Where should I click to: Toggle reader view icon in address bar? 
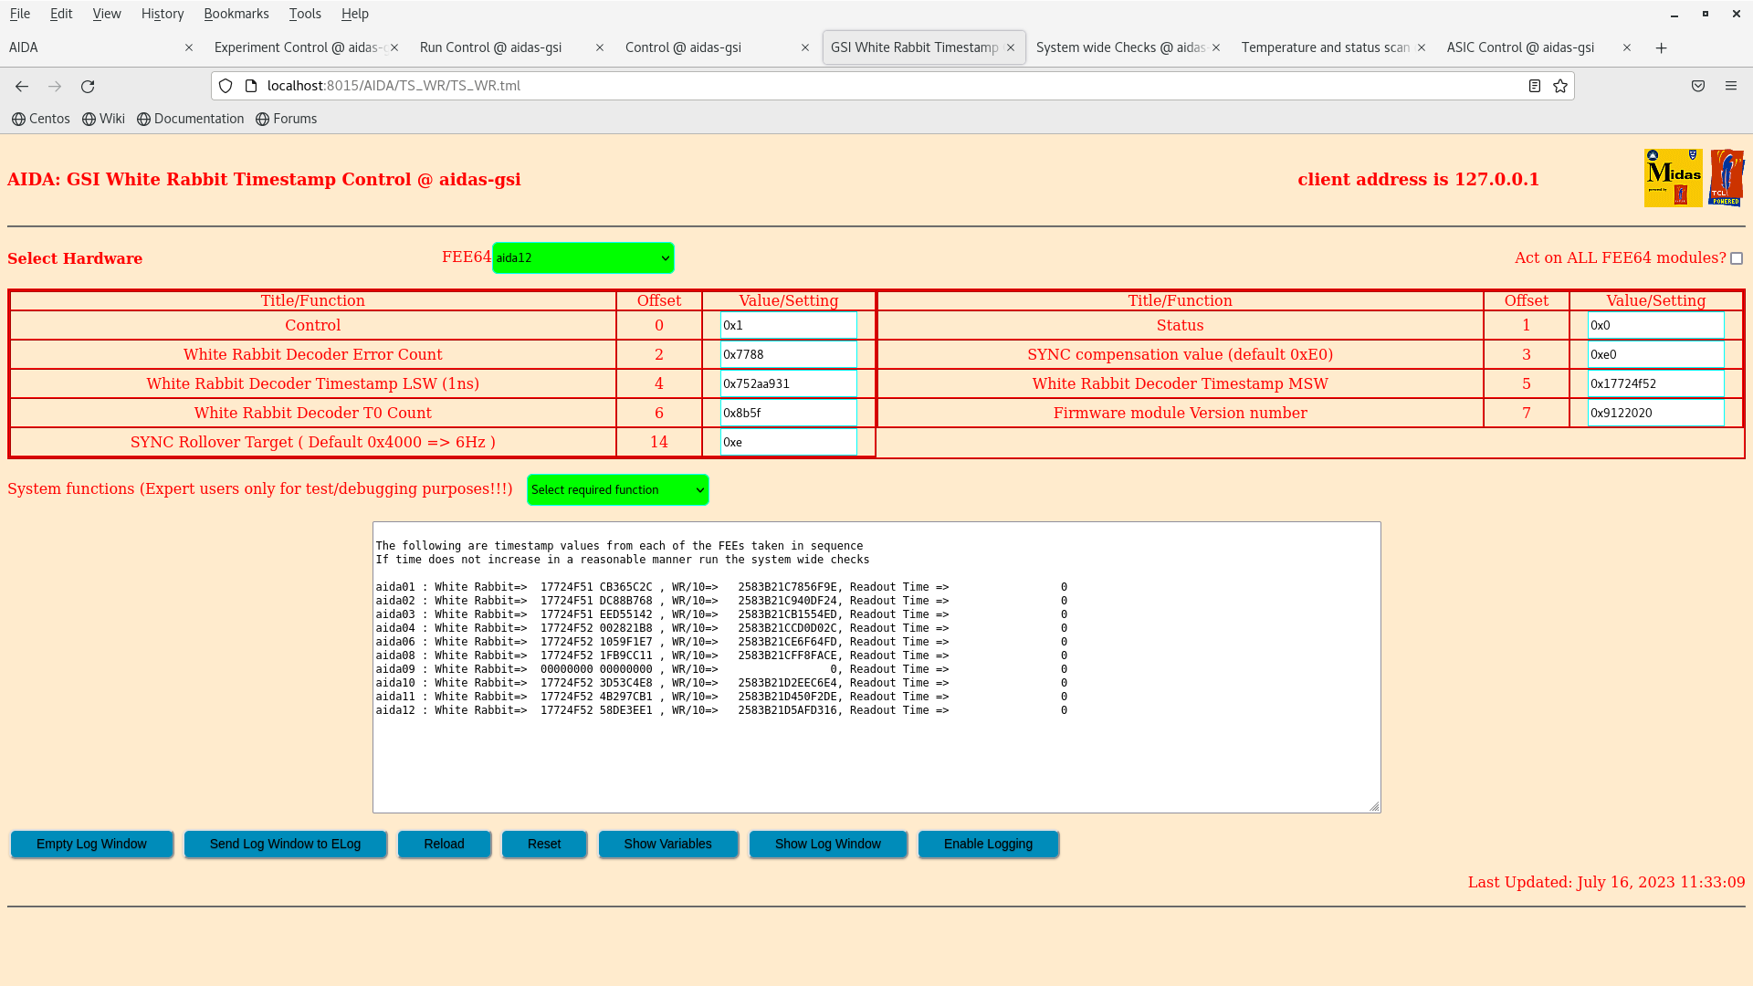pos(1535,86)
